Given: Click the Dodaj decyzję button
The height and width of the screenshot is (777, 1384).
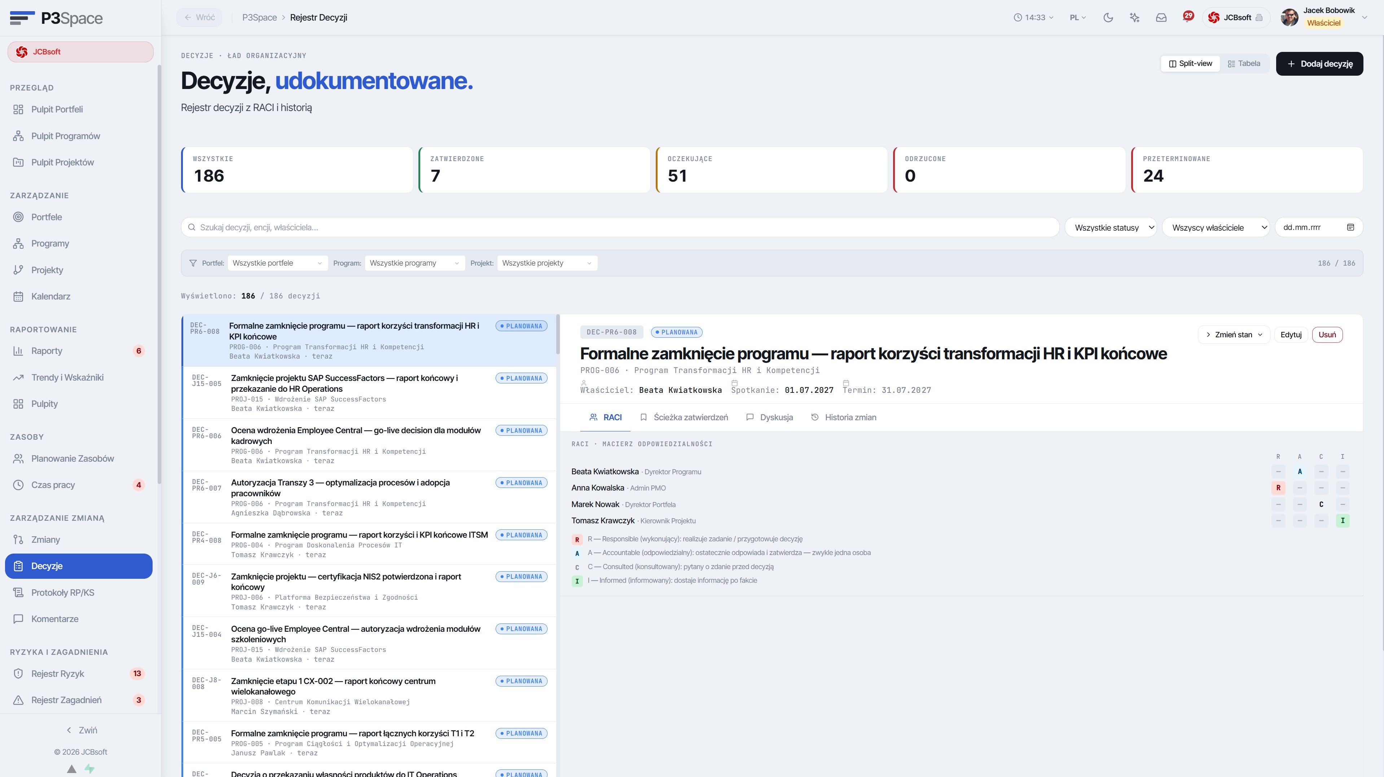Looking at the screenshot, I should (1319, 64).
